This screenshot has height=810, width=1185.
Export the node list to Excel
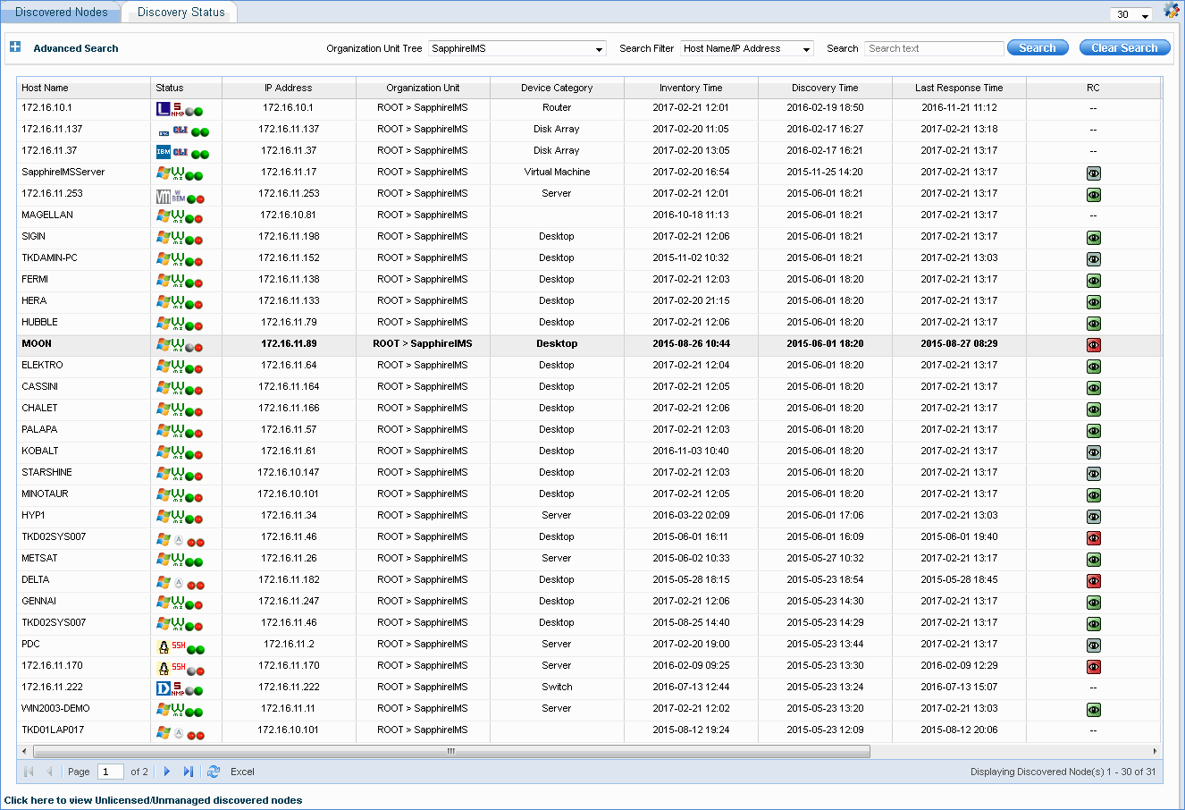[241, 772]
